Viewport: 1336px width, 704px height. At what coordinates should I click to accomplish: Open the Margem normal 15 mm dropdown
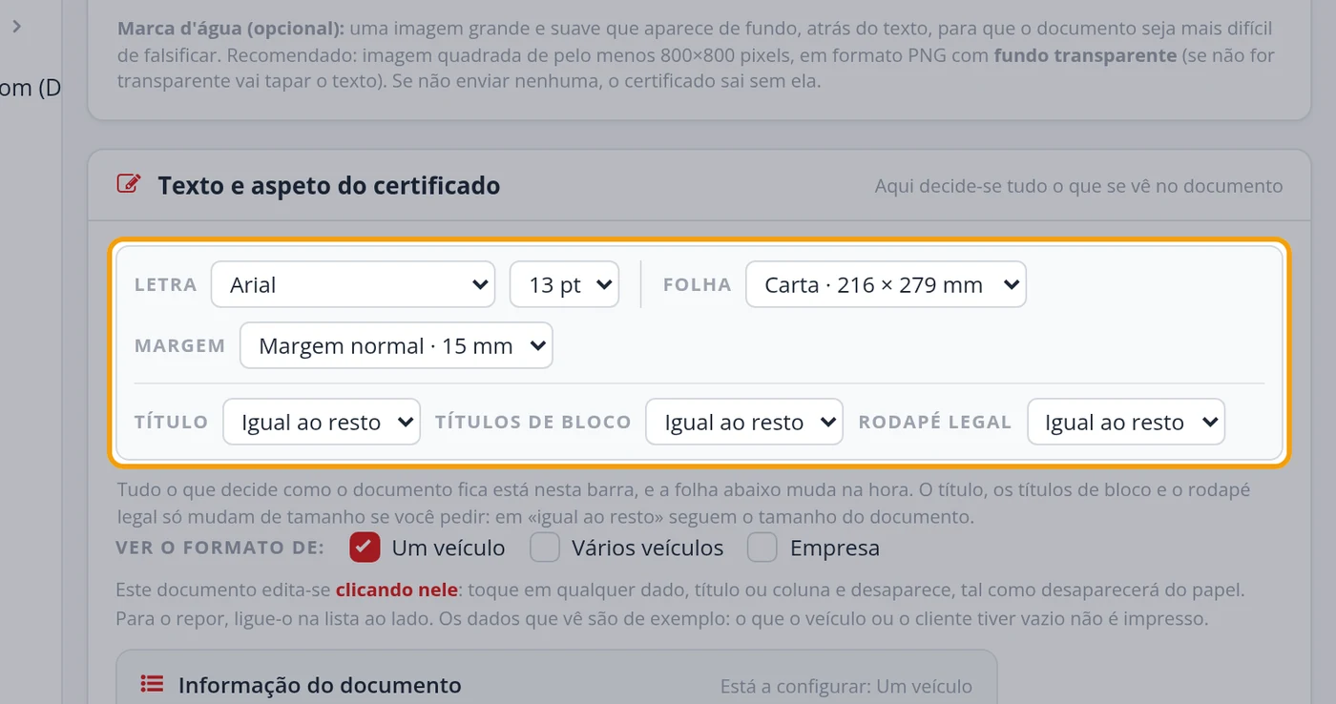pos(396,345)
